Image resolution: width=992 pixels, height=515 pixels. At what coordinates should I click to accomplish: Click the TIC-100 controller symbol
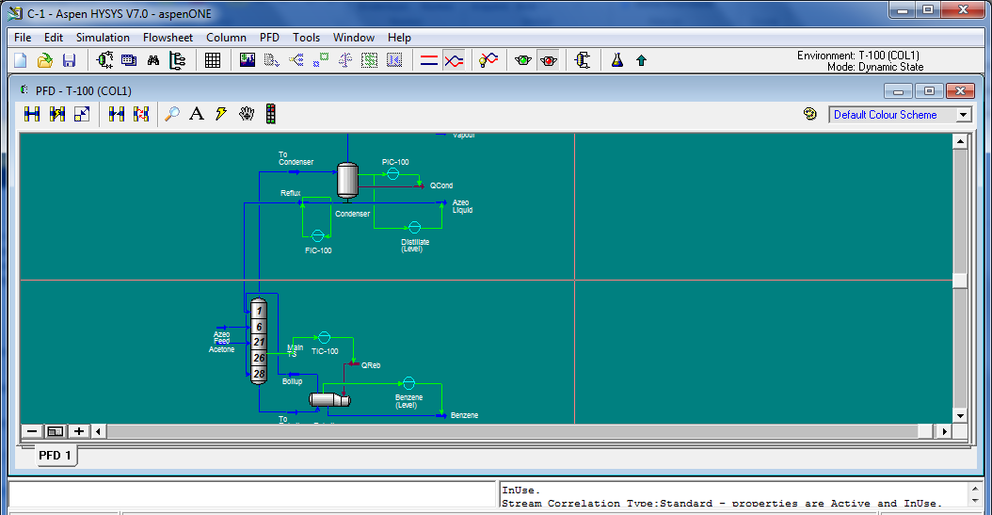point(325,338)
